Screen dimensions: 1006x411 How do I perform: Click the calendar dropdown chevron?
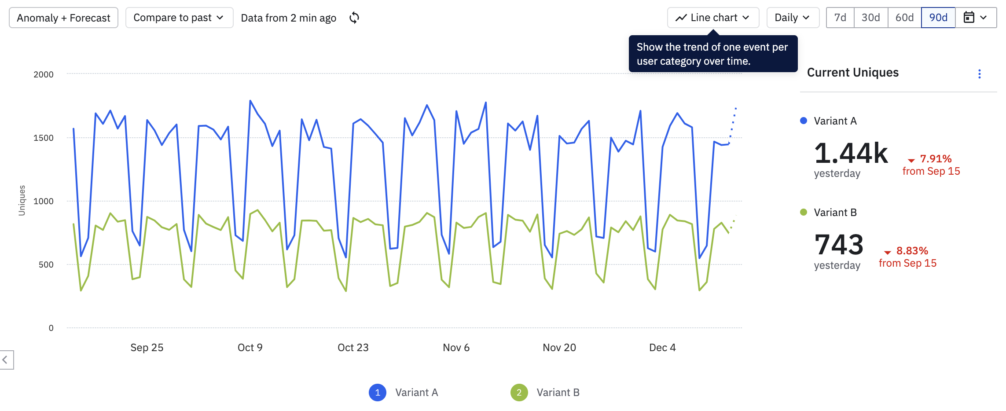pyautogui.click(x=984, y=18)
